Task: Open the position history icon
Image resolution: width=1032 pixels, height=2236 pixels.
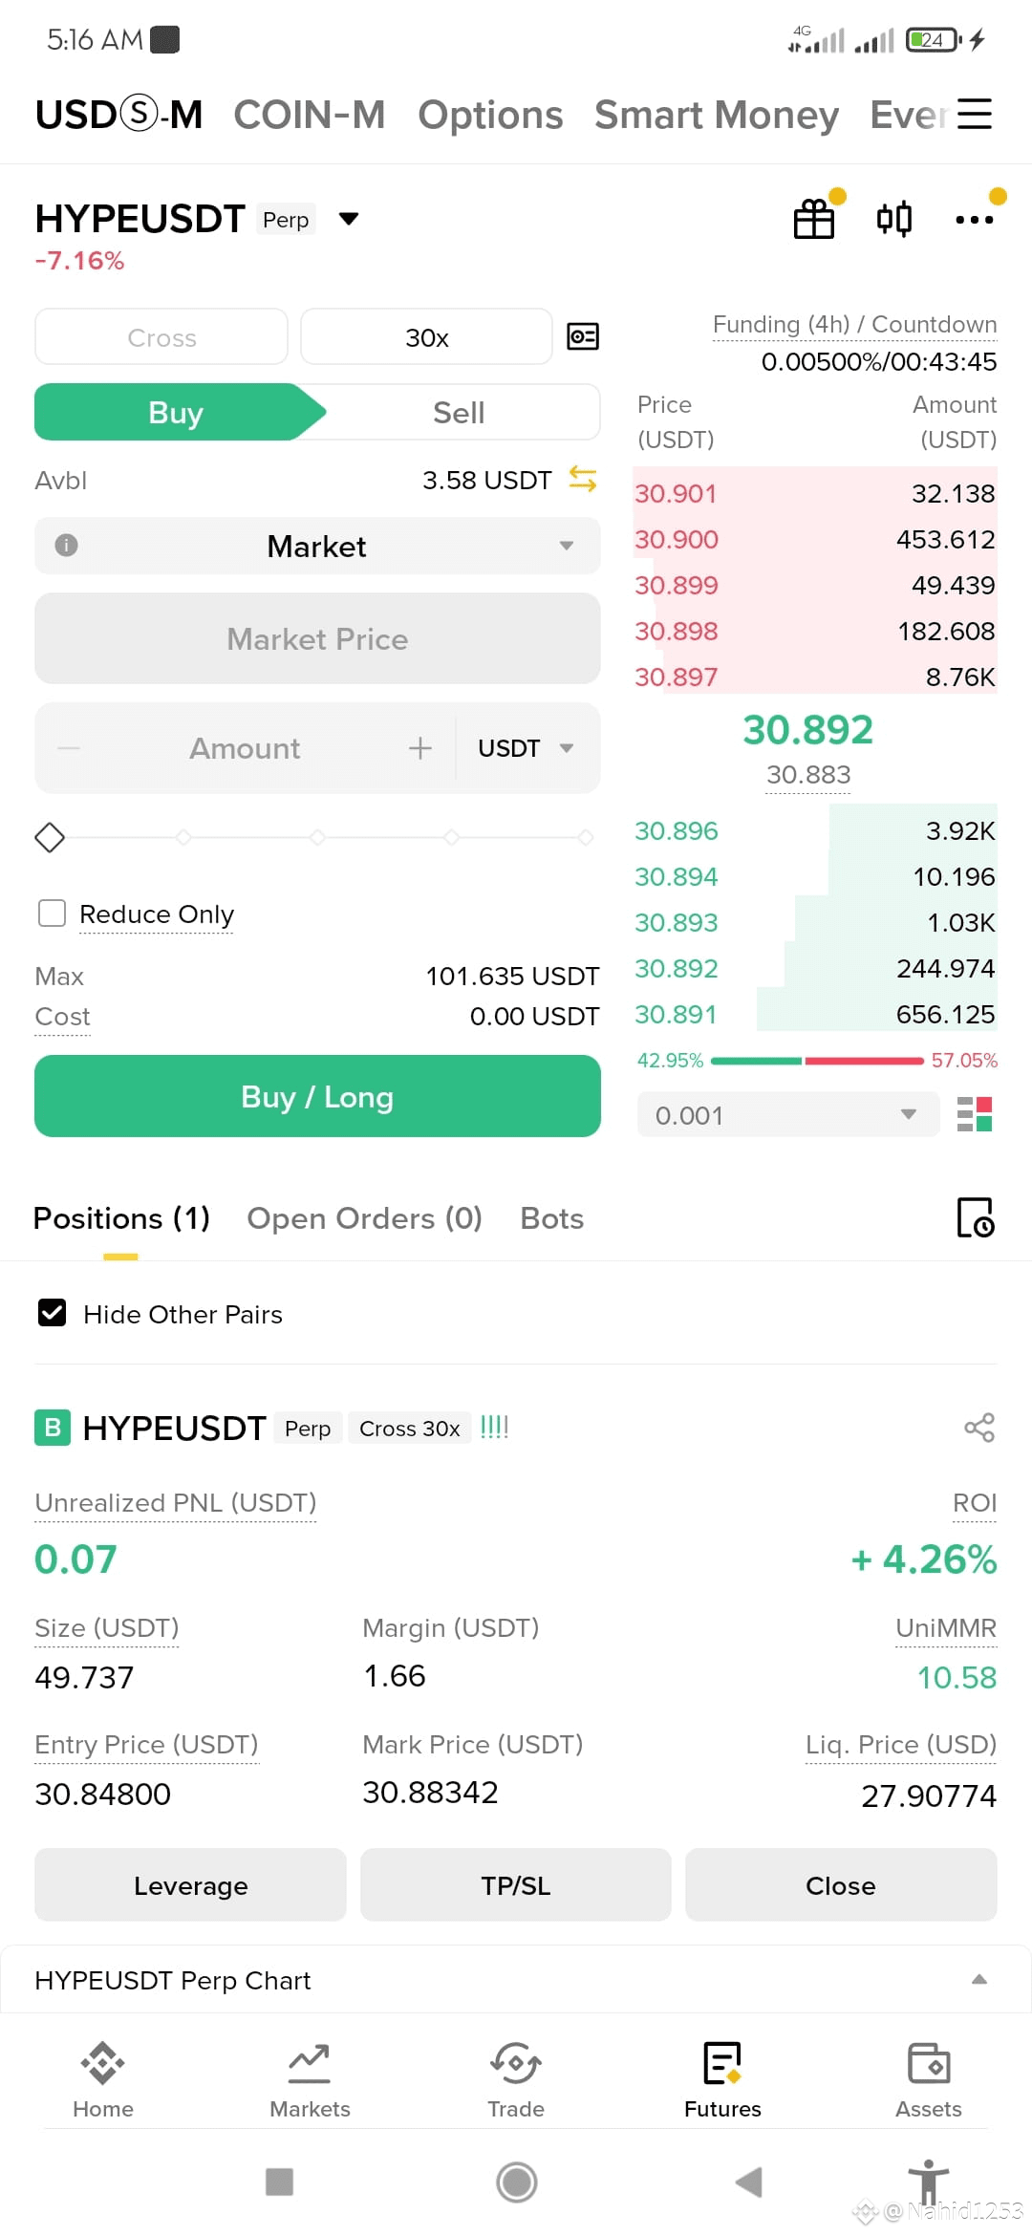Action: coord(976,1217)
